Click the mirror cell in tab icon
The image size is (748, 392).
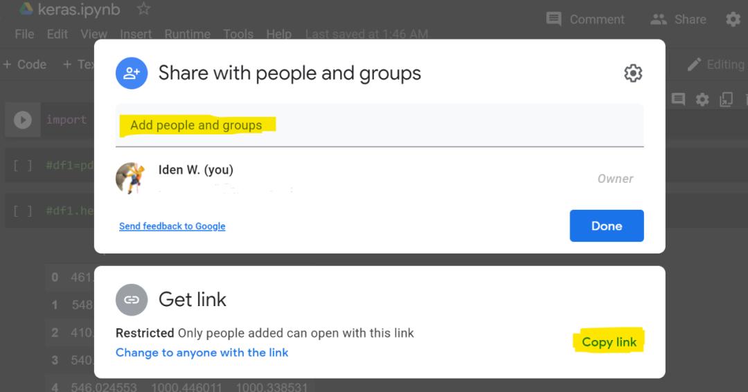[x=726, y=100]
